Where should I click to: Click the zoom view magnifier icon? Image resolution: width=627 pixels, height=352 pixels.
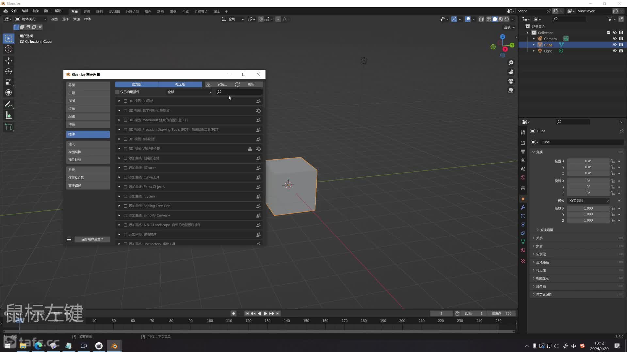[511, 63]
